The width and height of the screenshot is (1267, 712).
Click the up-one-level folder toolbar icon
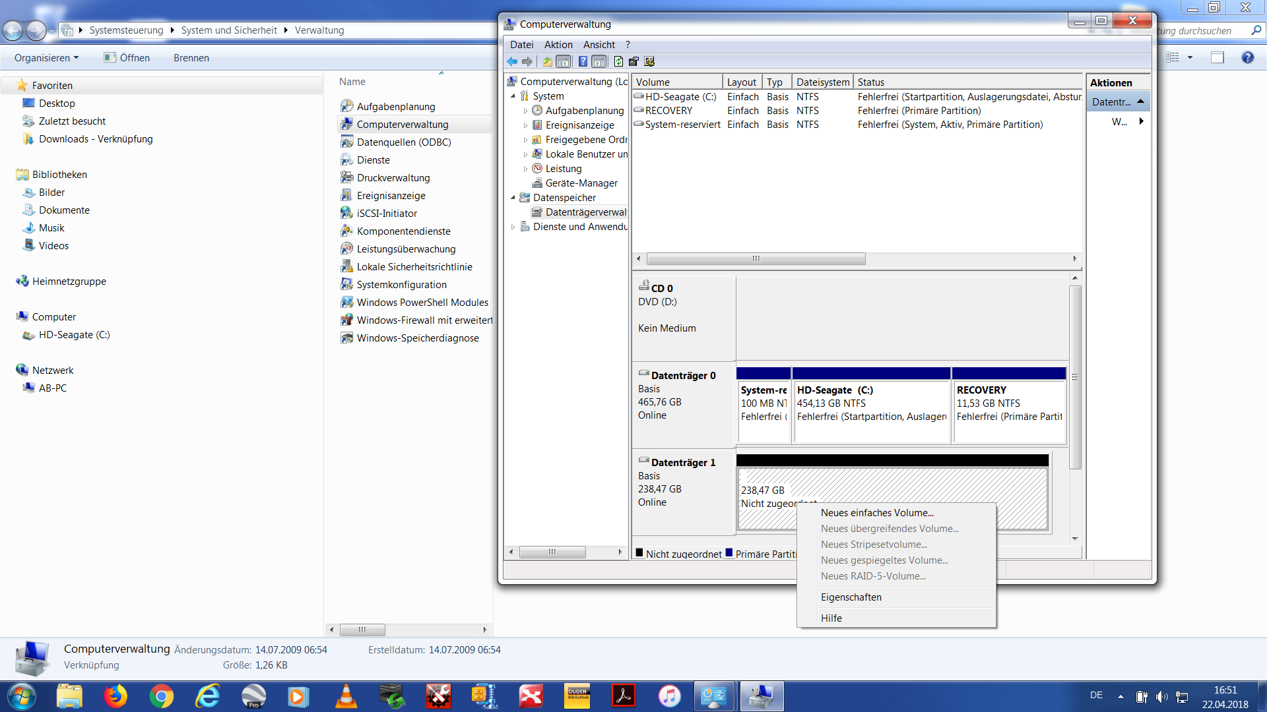[547, 61]
